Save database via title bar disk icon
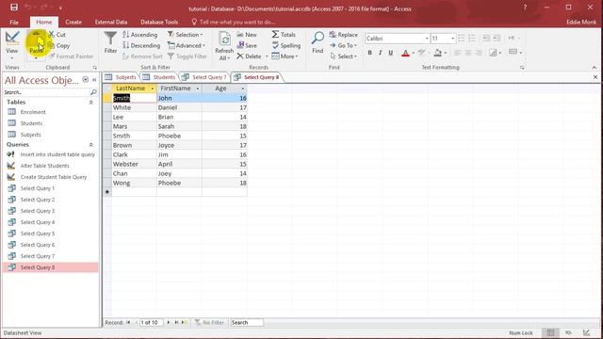Image resolution: width=603 pixels, height=339 pixels. coord(14,8)
